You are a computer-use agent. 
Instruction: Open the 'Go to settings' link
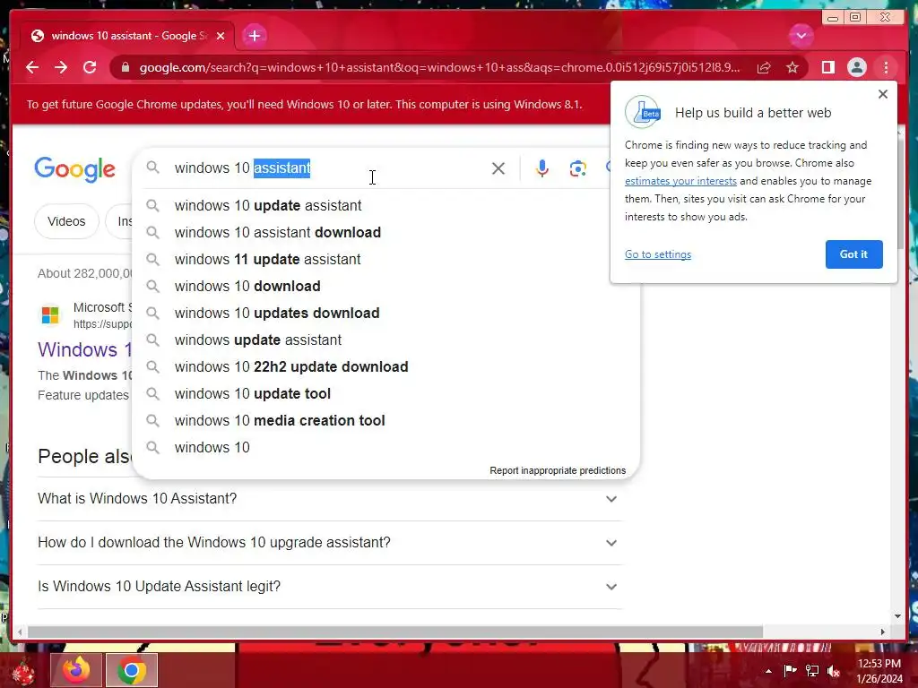(x=658, y=254)
